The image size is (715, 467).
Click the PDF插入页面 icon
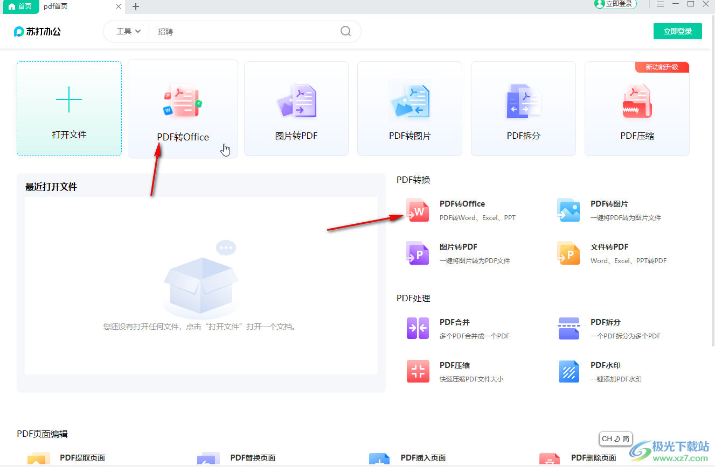pyautogui.click(x=379, y=459)
